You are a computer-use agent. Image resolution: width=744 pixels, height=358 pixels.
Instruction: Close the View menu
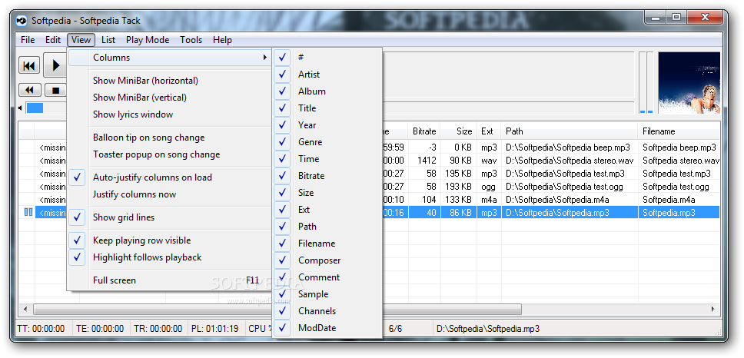[x=81, y=40]
